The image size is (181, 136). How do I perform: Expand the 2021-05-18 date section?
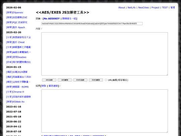pos(14,117)
